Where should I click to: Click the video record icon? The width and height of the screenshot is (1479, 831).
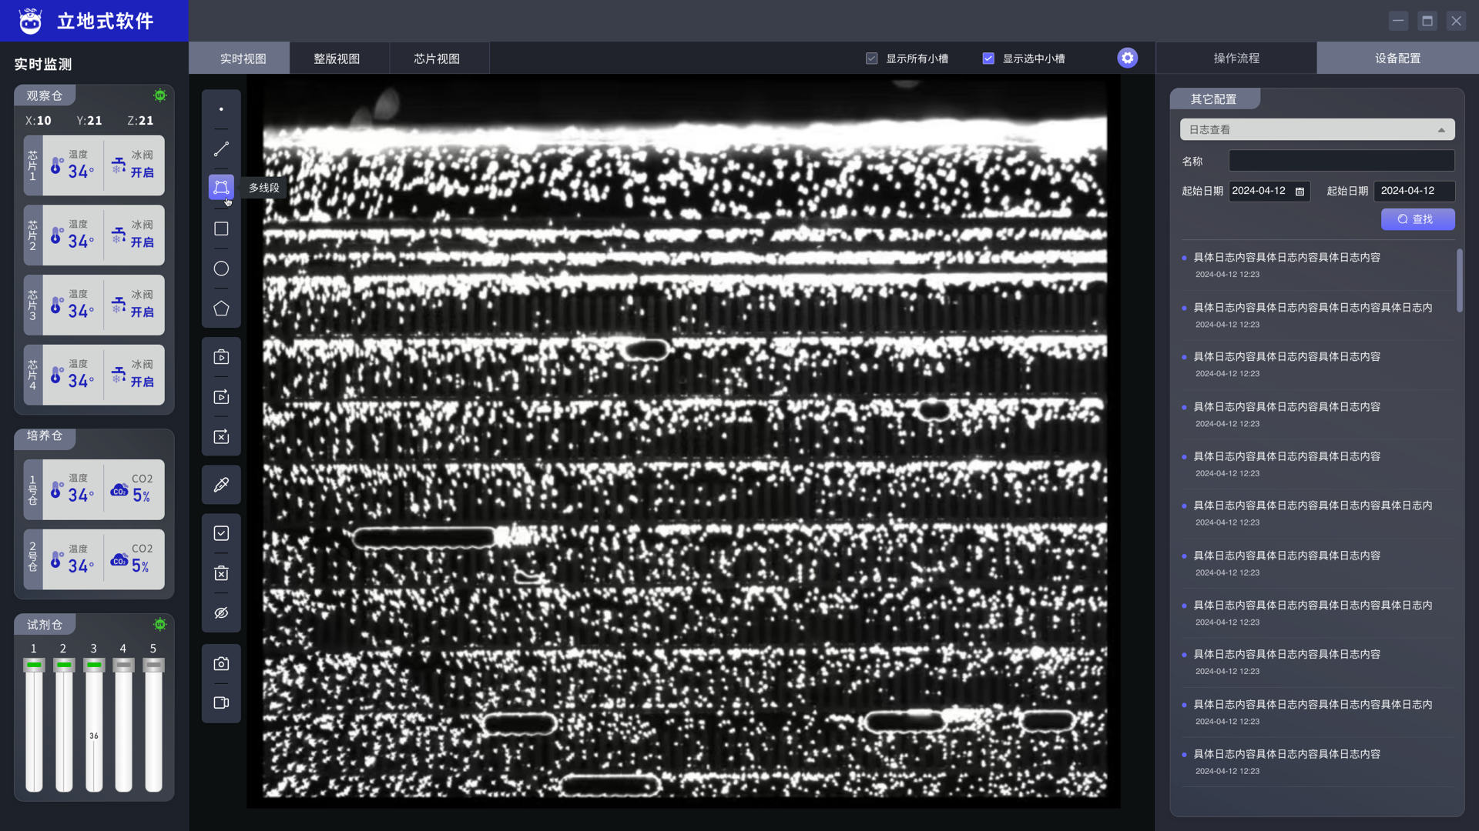(x=221, y=703)
